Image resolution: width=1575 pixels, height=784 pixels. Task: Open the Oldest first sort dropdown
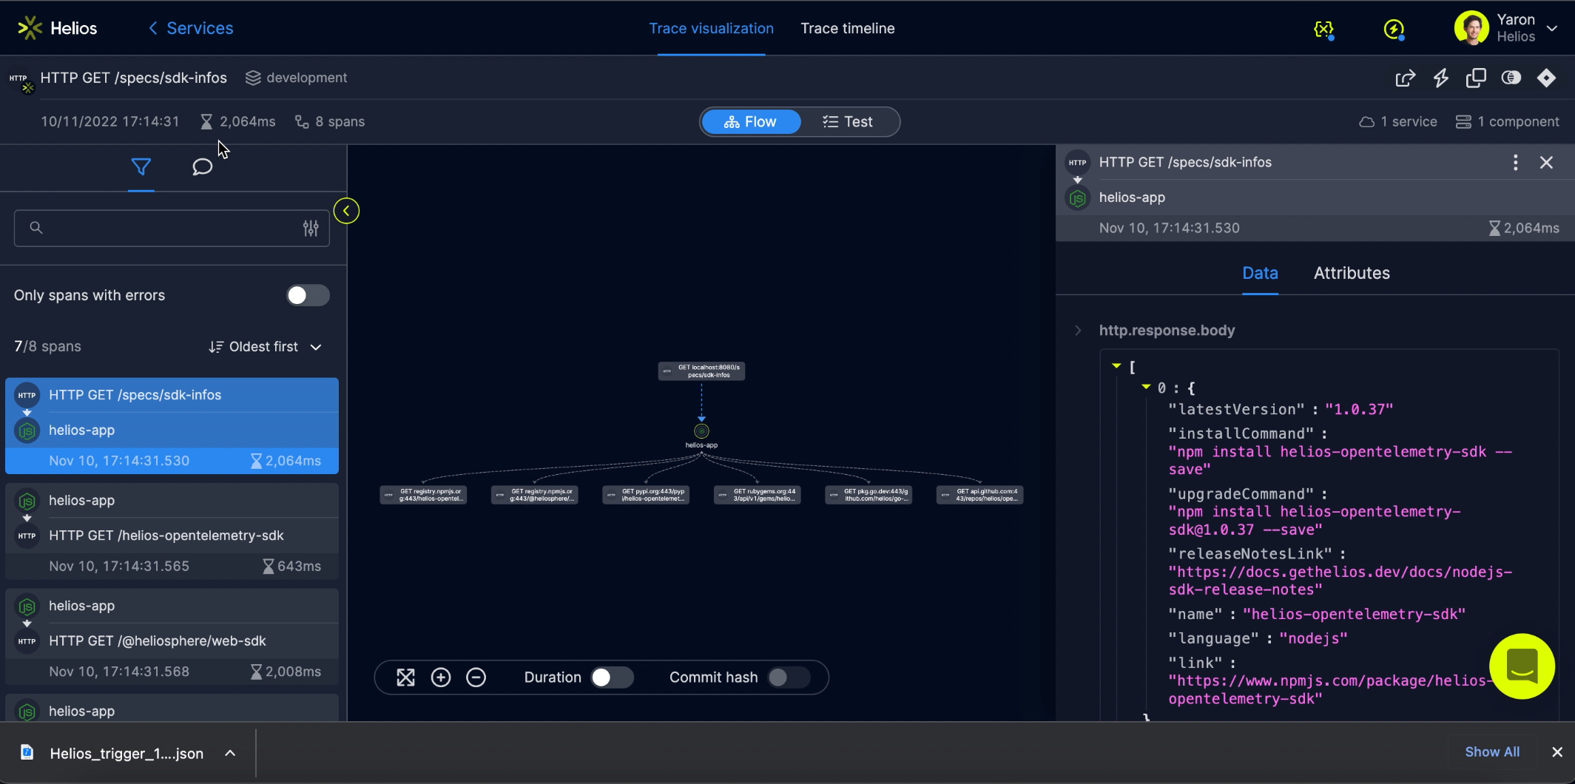click(x=265, y=347)
